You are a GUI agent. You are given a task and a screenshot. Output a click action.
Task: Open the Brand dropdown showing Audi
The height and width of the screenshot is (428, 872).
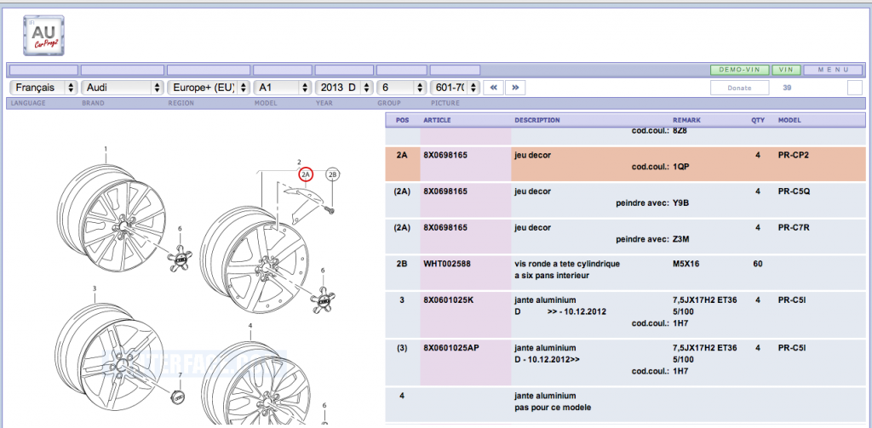coord(122,87)
